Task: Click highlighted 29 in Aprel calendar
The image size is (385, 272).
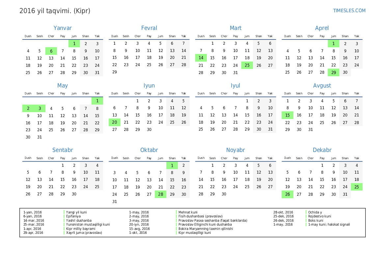Action: (x=334, y=73)
